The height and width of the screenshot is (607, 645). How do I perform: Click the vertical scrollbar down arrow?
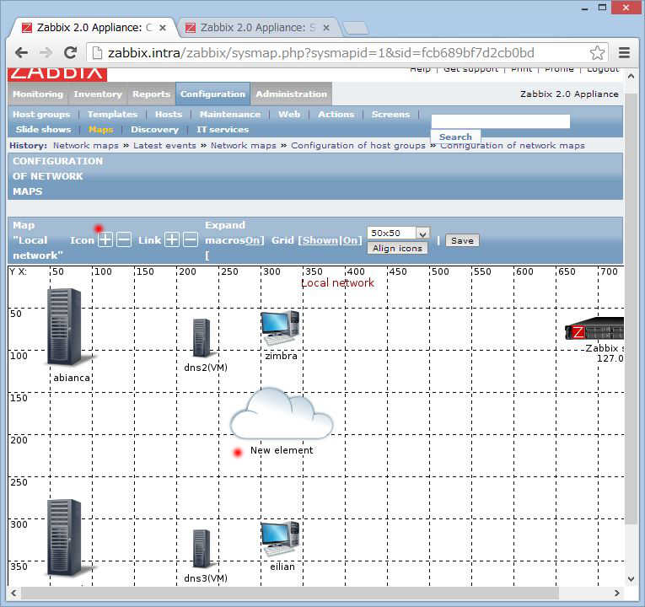pos(631,579)
